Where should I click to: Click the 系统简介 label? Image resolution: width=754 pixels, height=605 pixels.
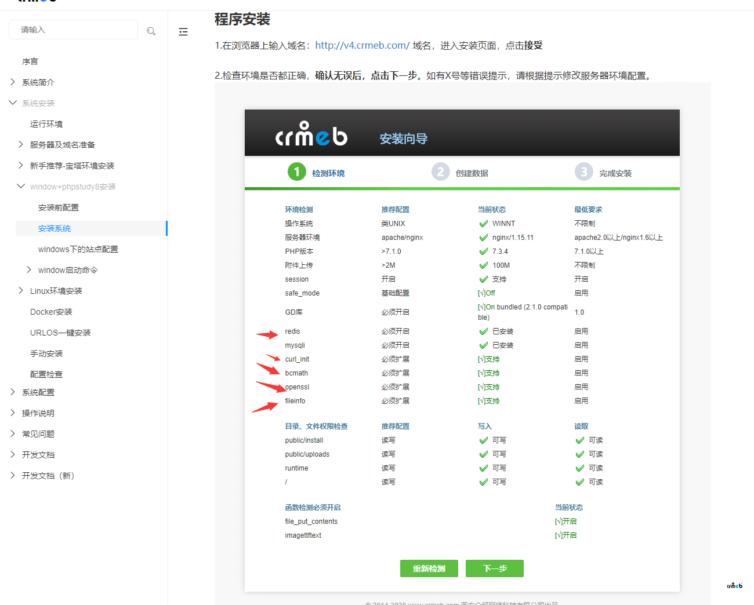click(38, 82)
